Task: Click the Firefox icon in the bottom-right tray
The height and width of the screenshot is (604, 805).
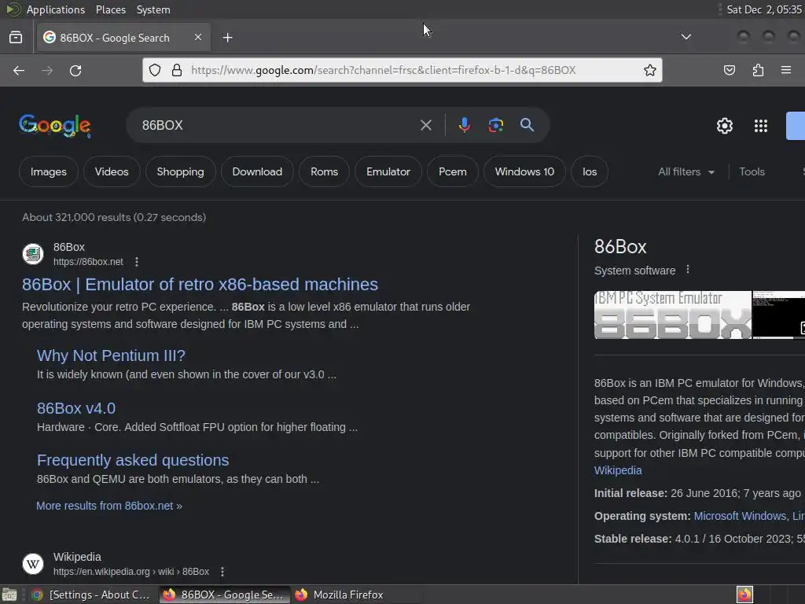Action: 744,595
